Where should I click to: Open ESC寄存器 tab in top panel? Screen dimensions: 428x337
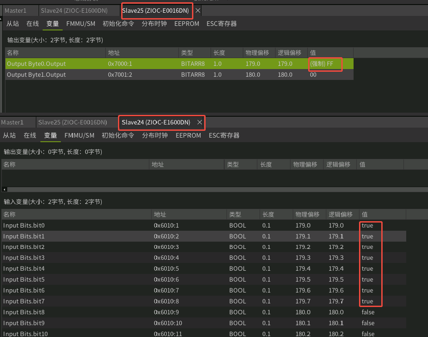pos(221,24)
